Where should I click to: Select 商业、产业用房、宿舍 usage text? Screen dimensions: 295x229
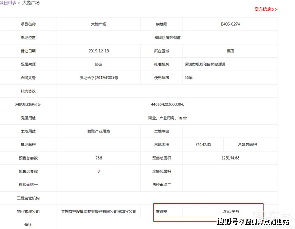pyautogui.click(x=167, y=118)
